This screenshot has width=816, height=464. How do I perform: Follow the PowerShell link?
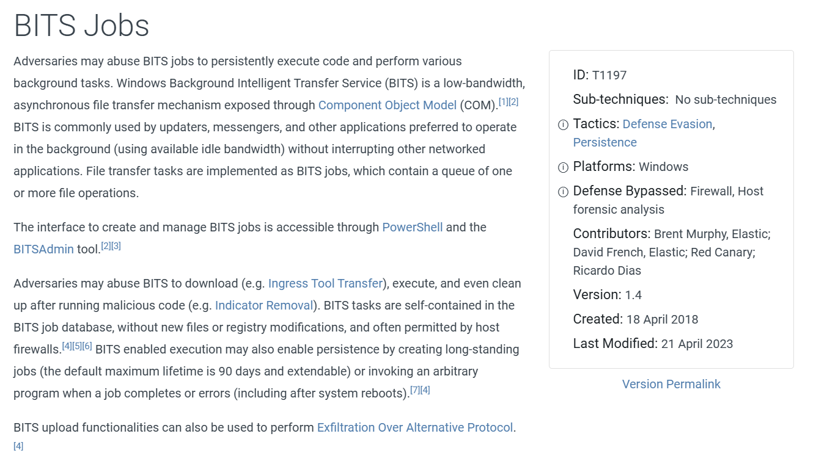coord(413,227)
